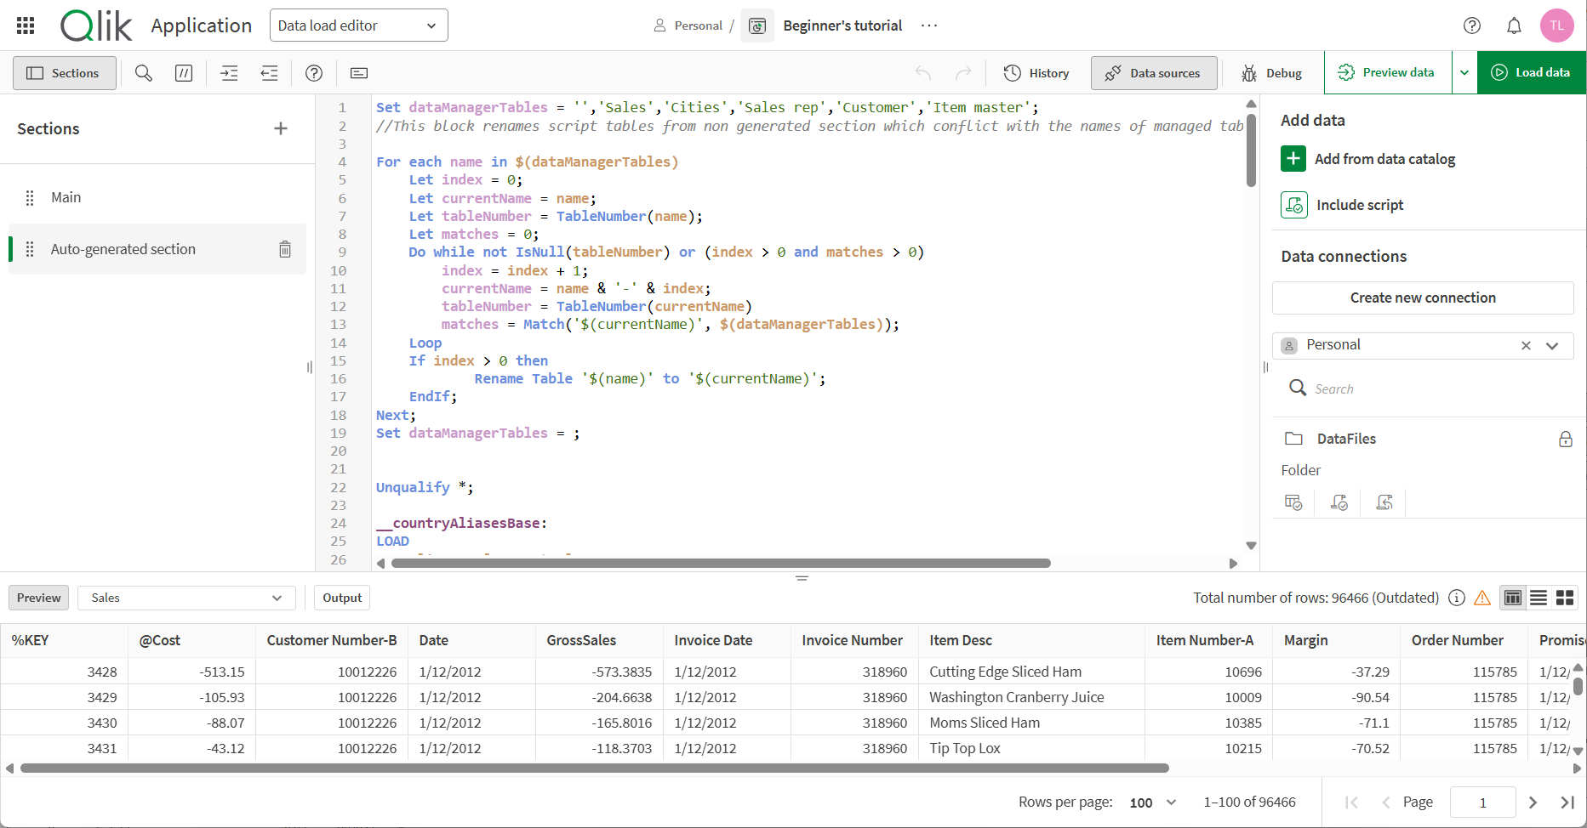Click the Beginner's tutorial app icon
The height and width of the screenshot is (828, 1587).
click(757, 26)
